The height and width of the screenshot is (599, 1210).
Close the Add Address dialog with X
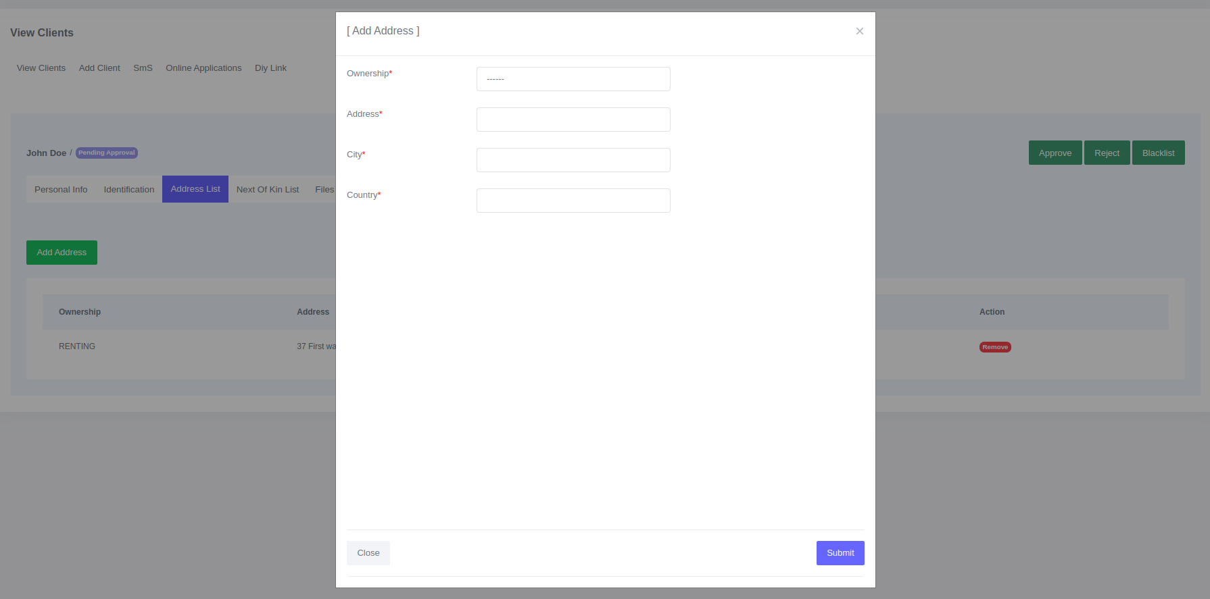tap(859, 31)
